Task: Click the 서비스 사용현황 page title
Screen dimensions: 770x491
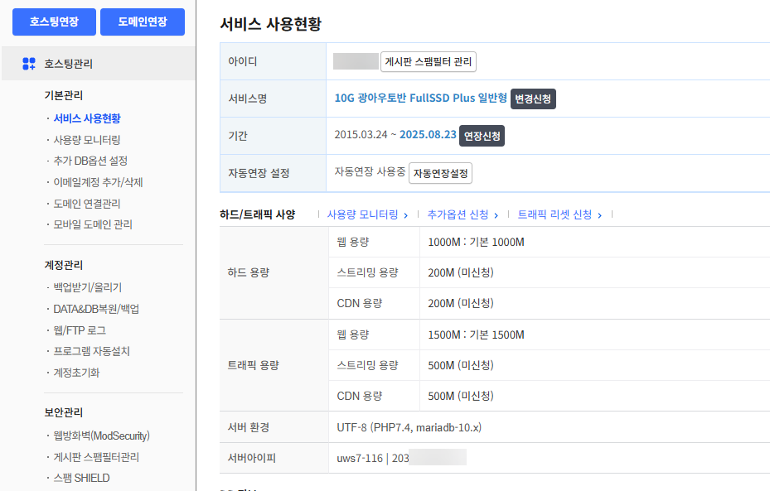Action: 270,23
